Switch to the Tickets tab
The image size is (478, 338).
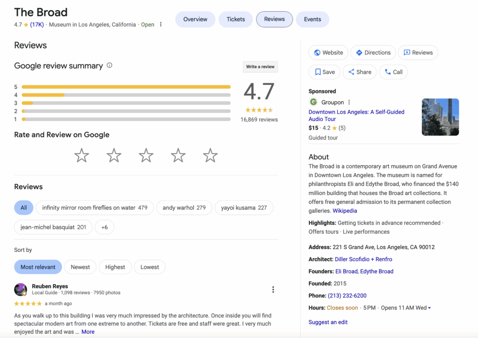point(235,19)
